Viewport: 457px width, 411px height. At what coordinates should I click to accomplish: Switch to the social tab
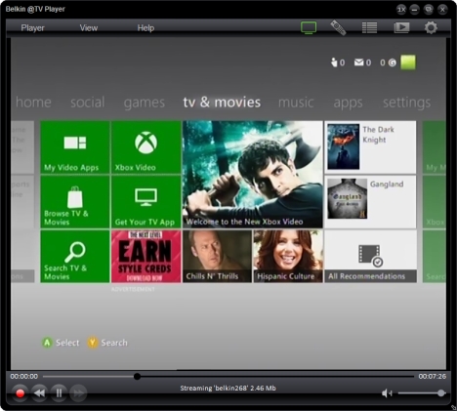(x=88, y=103)
